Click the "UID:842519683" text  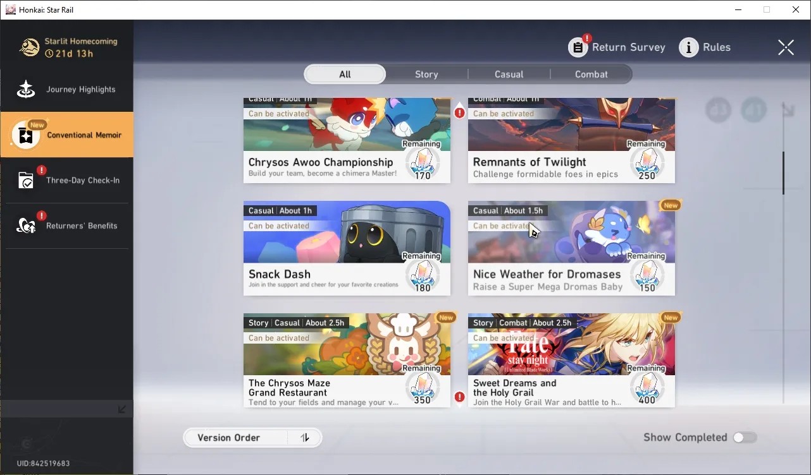click(x=44, y=464)
